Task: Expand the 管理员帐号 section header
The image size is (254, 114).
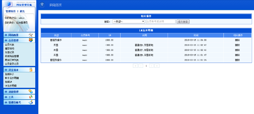Action: [19, 102]
